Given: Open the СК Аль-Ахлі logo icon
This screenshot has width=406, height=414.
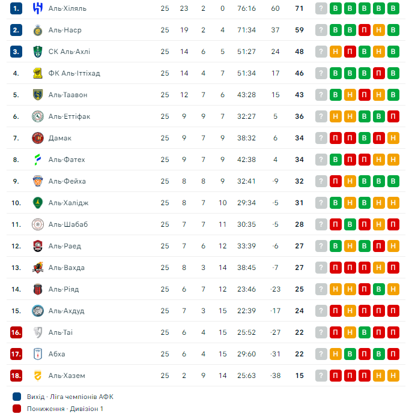Looking at the screenshot, I should (x=38, y=52).
